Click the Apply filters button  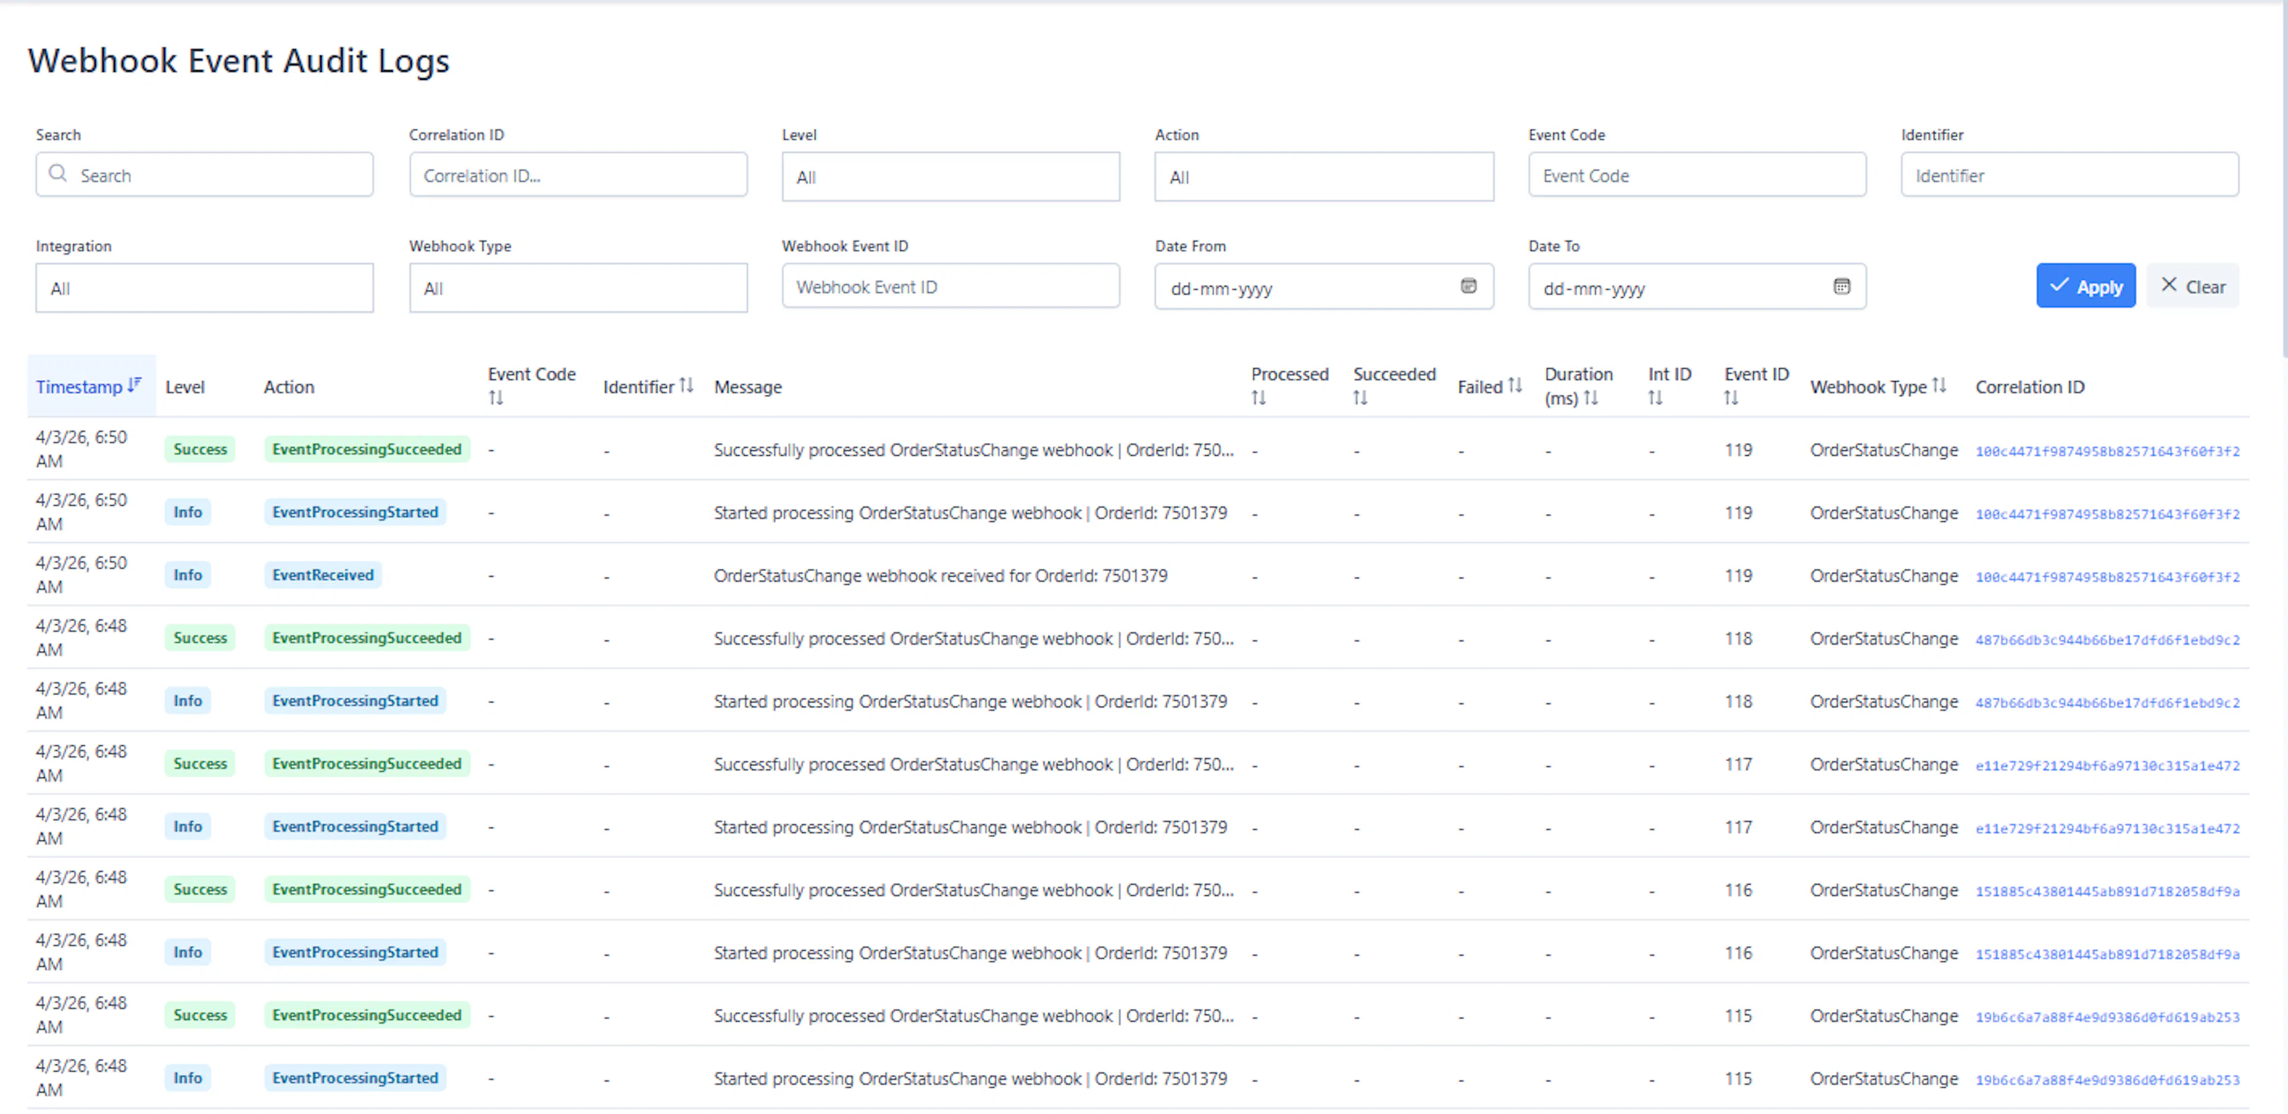pos(2085,286)
